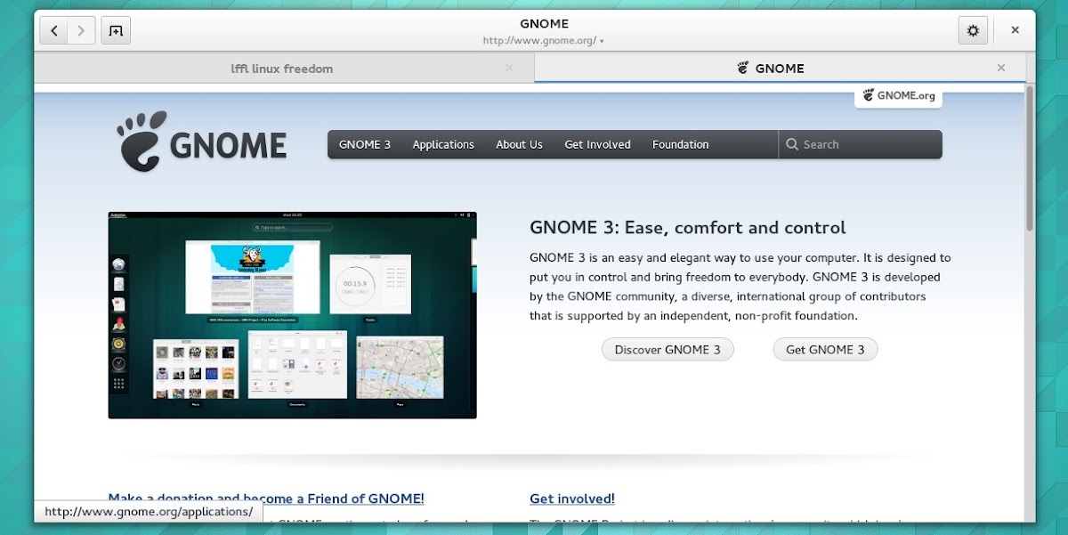Go forward with the forward arrow button

[81, 31]
